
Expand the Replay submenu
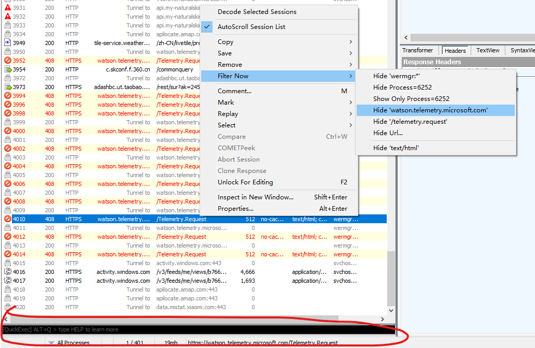(279, 114)
